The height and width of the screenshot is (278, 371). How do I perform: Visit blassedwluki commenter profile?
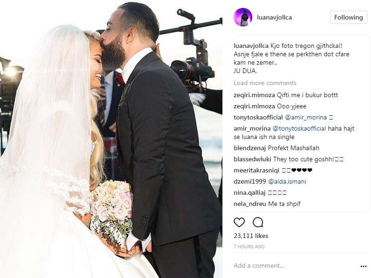pyautogui.click(x=252, y=159)
